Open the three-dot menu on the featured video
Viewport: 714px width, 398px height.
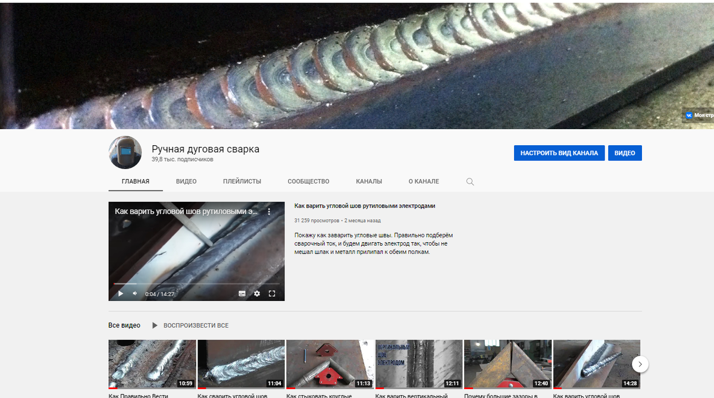point(269,211)
